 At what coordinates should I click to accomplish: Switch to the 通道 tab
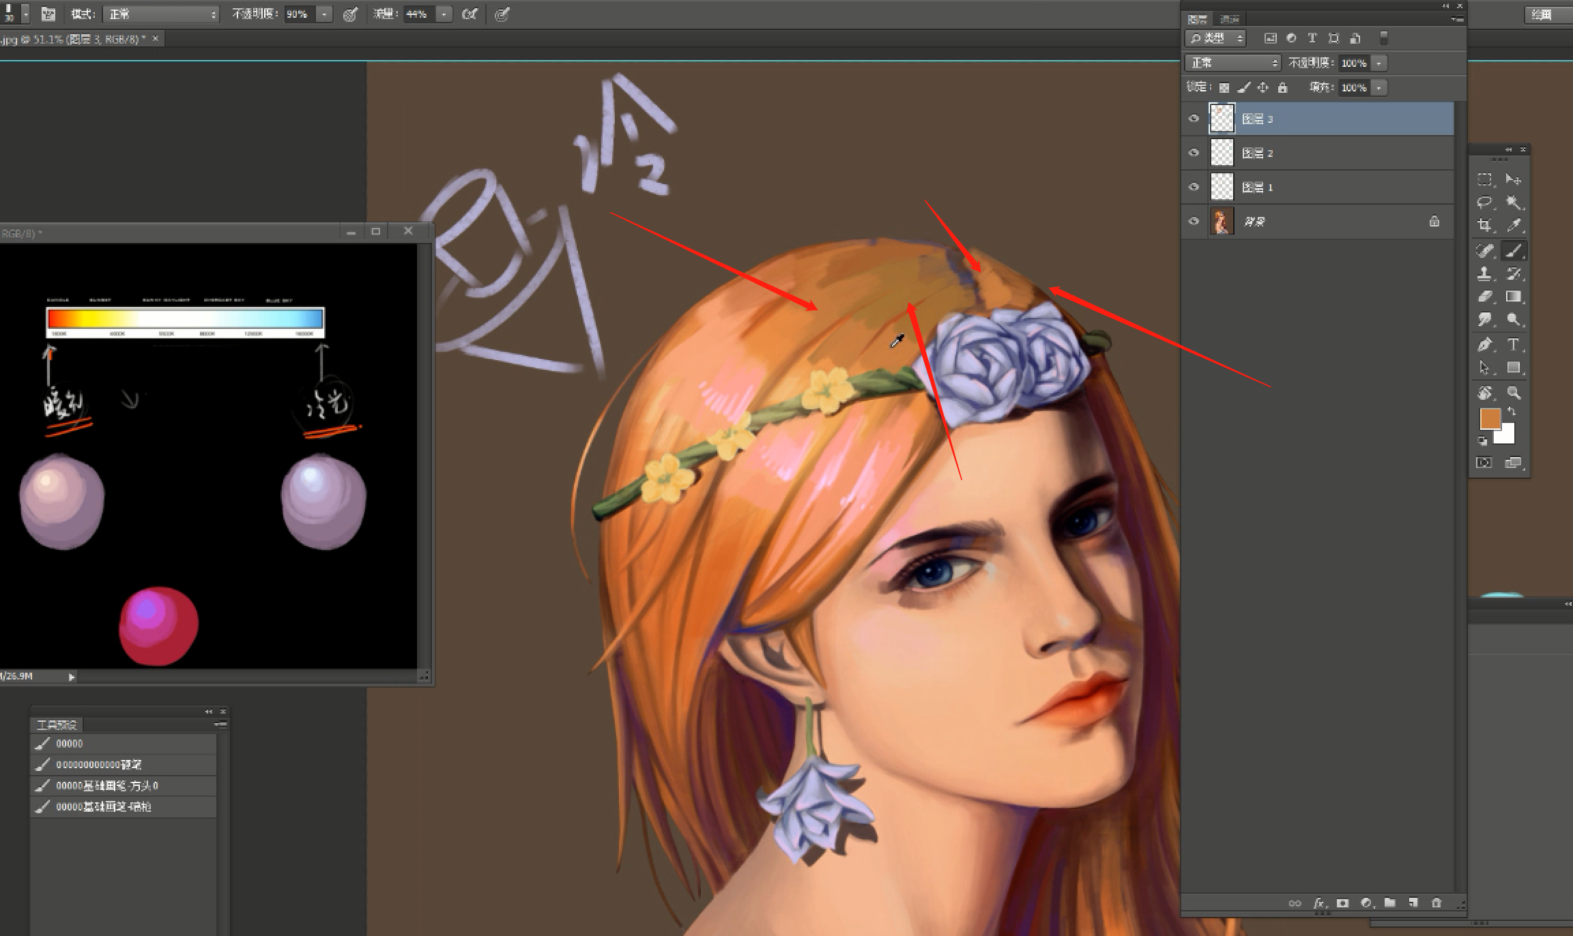tap(1230, 19)
